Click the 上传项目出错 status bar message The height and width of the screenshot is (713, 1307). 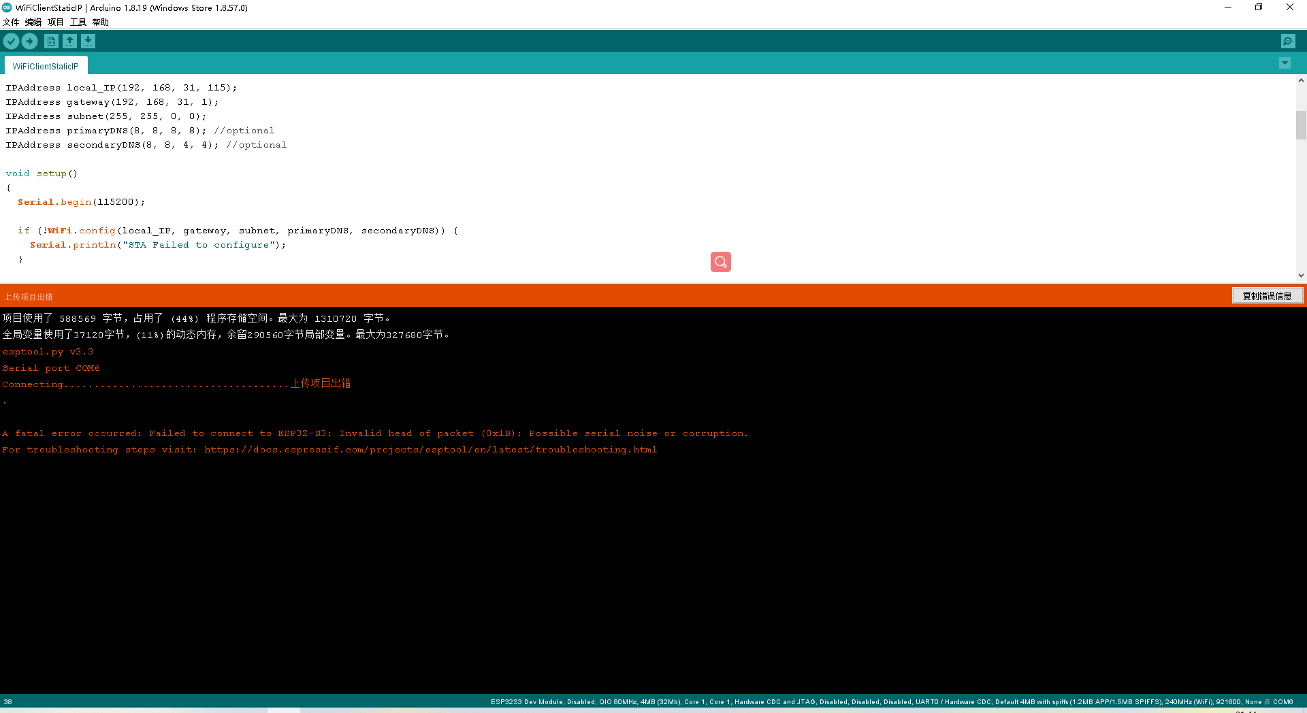coord(29,297)
